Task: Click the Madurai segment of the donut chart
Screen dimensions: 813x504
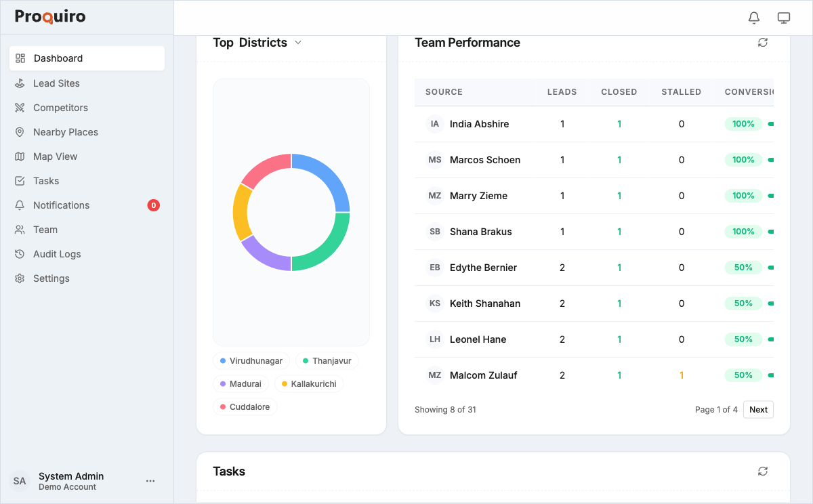Action: (x=261, y=257)
